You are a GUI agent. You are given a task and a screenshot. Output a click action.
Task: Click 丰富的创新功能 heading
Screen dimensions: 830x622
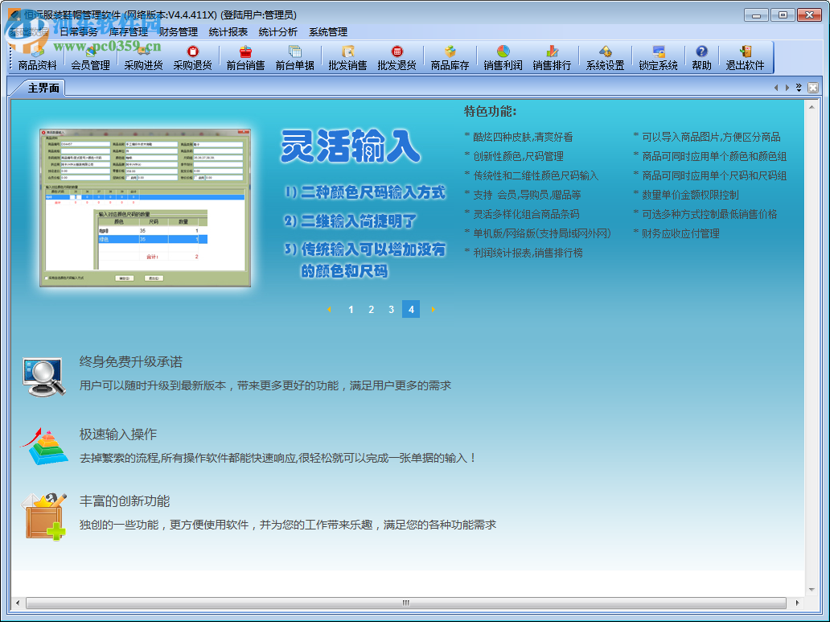125,501
